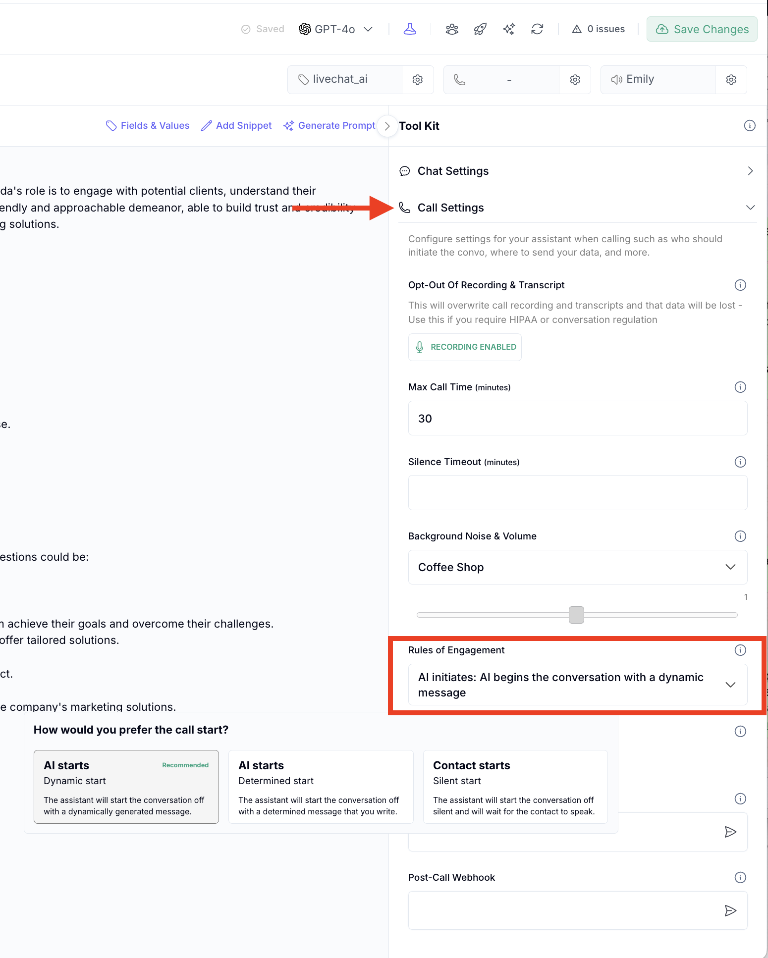Toggle the Recording Enabled button
This screenshot has height=958, width=768.
465,347
